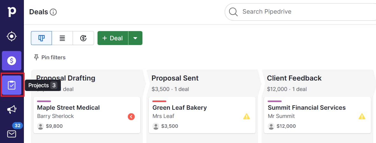
Task: Click the info icon beside Deals title
Action: click(x=53, y=12)
